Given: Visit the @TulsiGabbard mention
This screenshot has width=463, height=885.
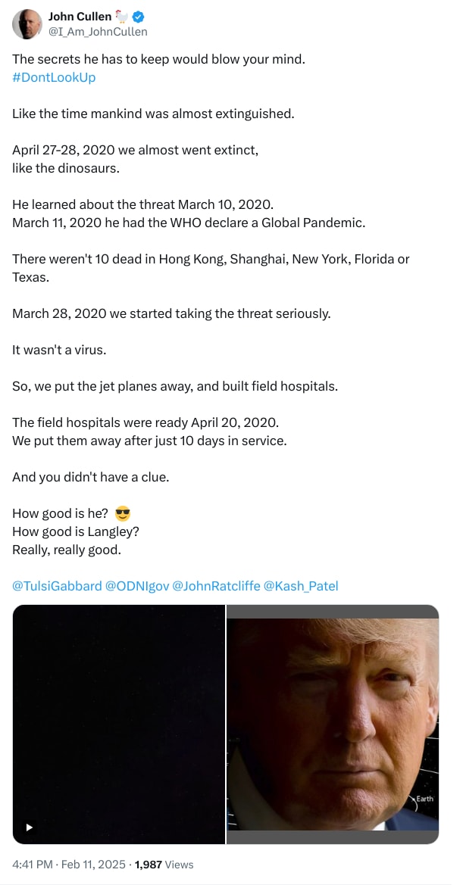Looking at the screenshot, I should (57, 586).
